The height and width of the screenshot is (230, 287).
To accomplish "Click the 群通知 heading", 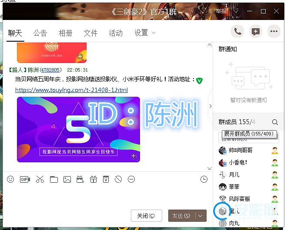I will 228,49.
